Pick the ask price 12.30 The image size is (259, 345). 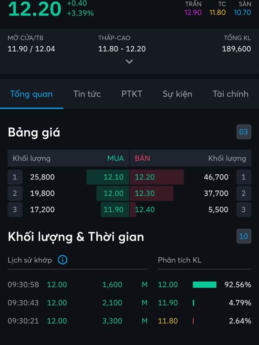coord(145,193)
